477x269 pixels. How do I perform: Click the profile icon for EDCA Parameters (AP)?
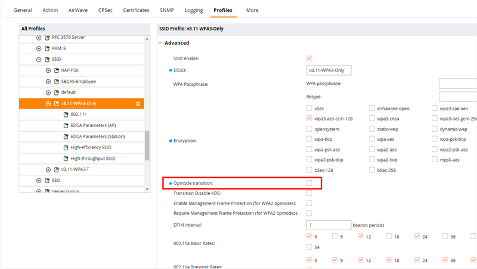(66, 125)
